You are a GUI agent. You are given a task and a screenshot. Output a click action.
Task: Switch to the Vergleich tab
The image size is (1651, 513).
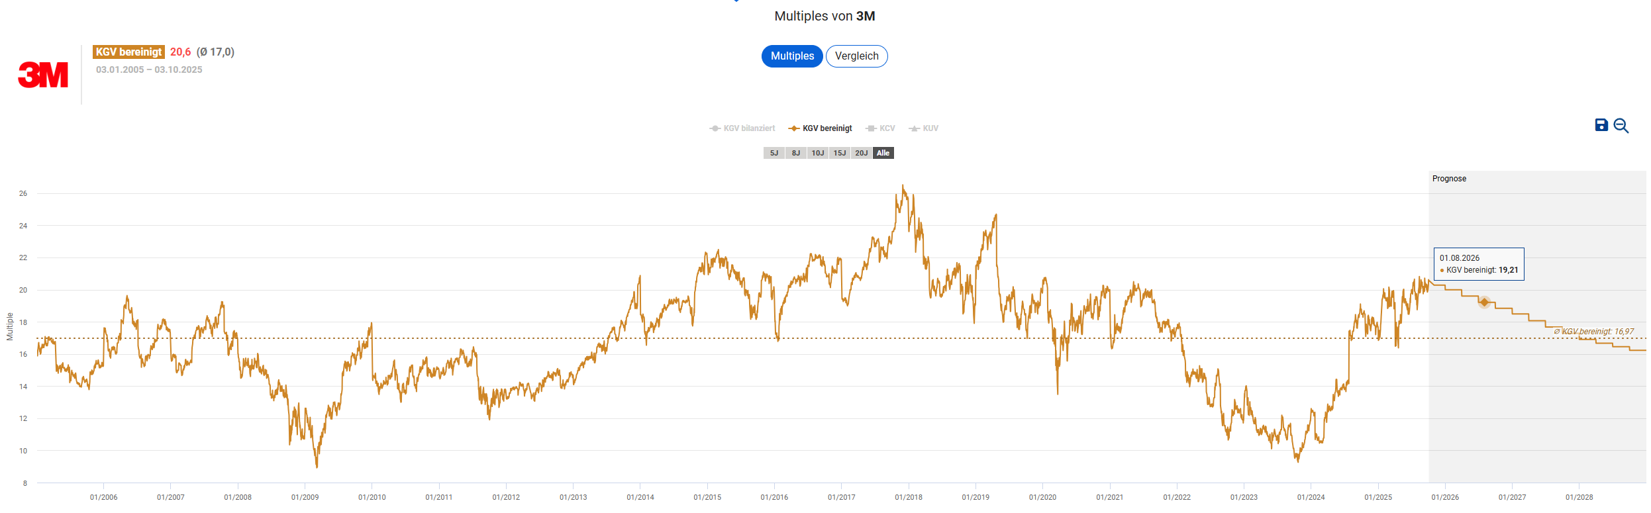click(x=856, y=56)
